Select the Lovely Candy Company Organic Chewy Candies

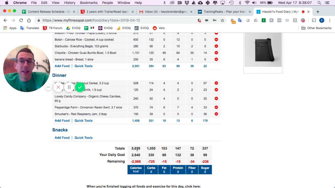point(88,98)
